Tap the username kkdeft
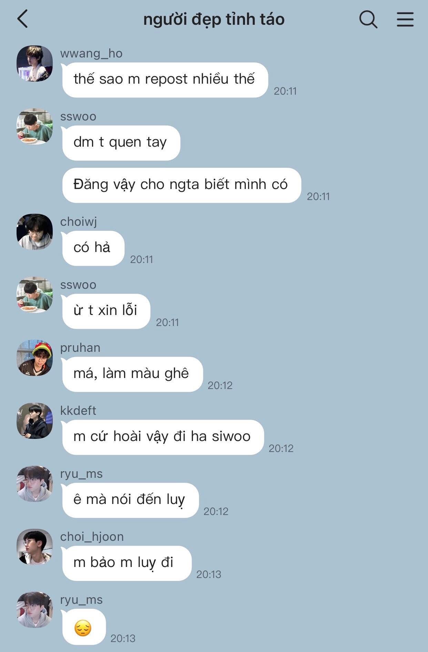Viewport: 428px width, 652px height. click(78, 411)
